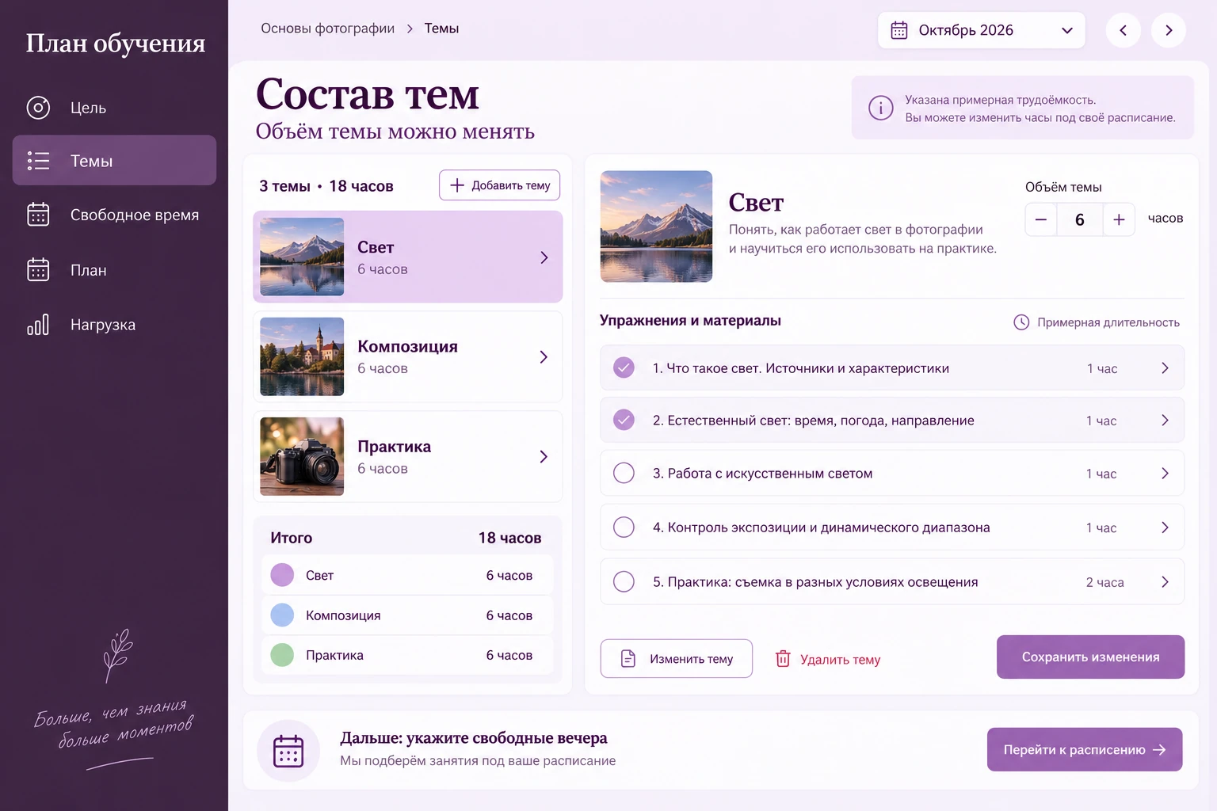The image size is (1217, 811).
Task: Go to next month with right arrow
Action: pos(1169,30)
